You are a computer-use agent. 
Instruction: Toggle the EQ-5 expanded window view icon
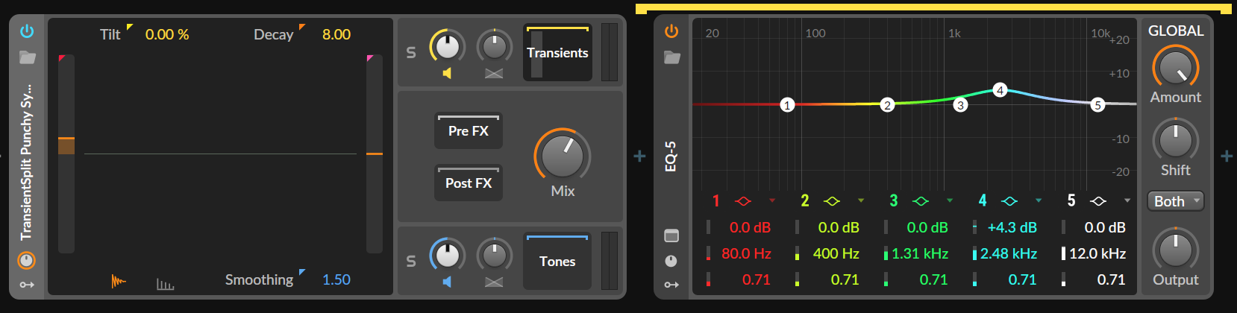[671, 236]
